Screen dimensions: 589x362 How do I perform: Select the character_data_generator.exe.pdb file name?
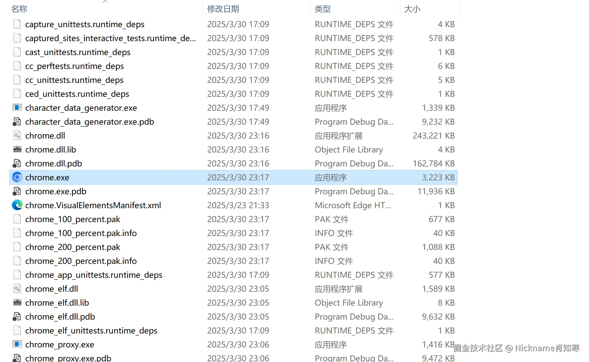[90, 122]
